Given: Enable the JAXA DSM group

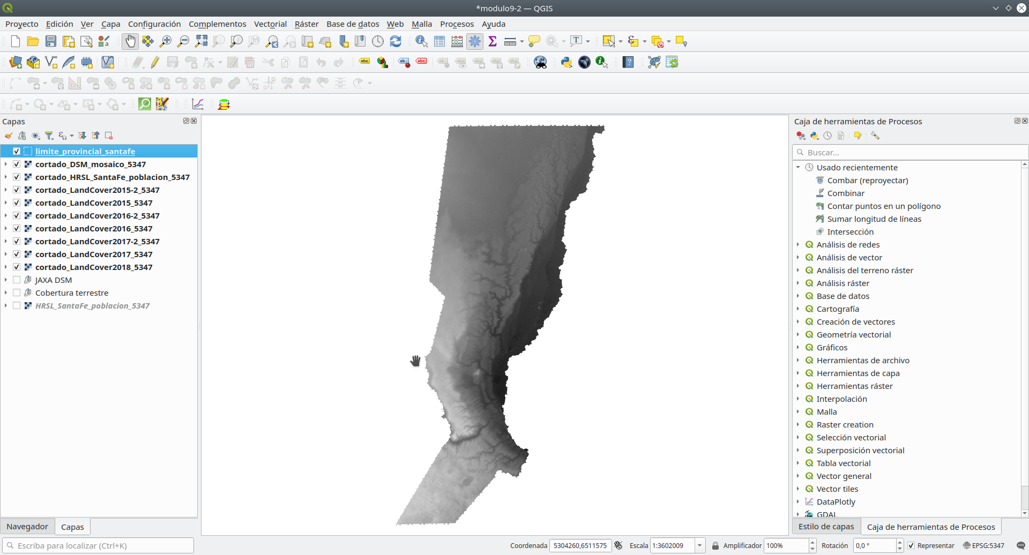Looking at the screenshot, I should tap(17, 280).
